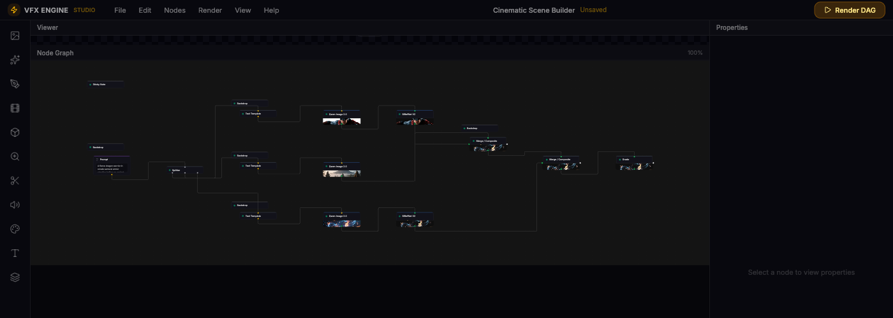Click the Grade node thumbnail
This screenshot has width=893, height=318.
[634, 167]
